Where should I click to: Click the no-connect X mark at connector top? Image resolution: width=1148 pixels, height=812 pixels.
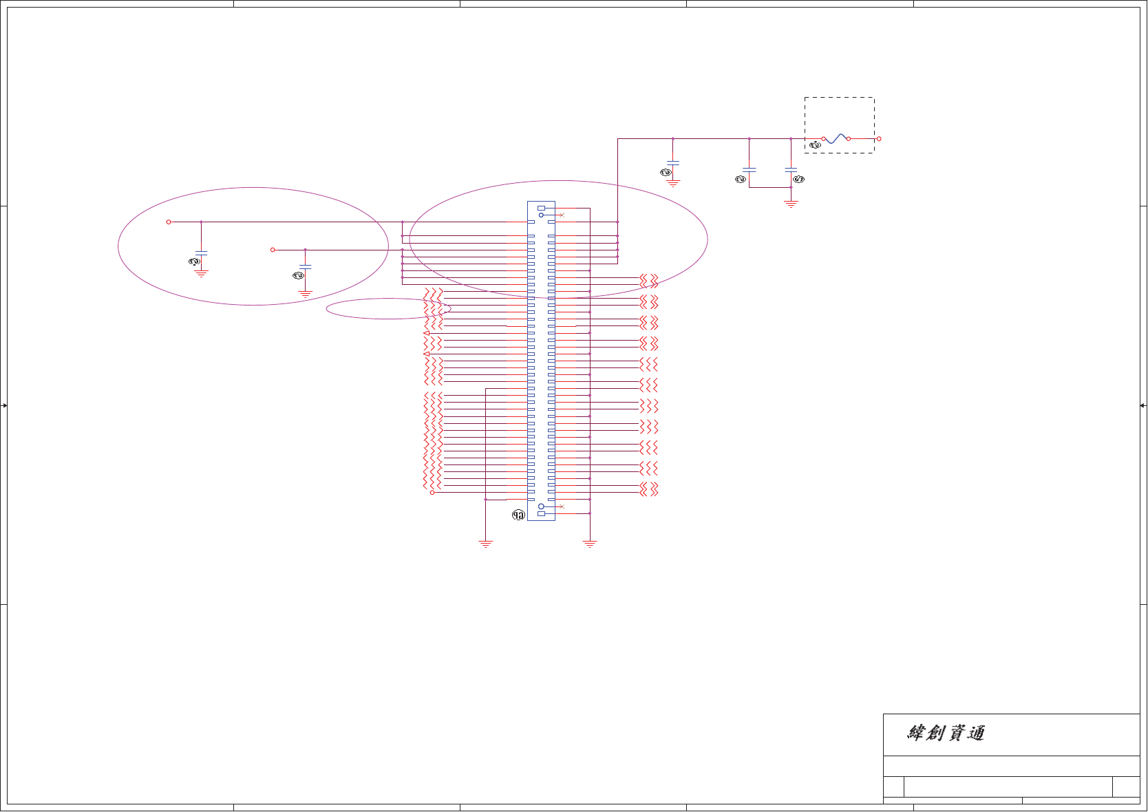[x=562, y=215]
